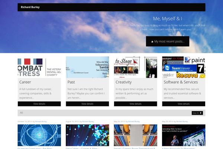Select the flame icon beside My most recent posts

[152, 42]
